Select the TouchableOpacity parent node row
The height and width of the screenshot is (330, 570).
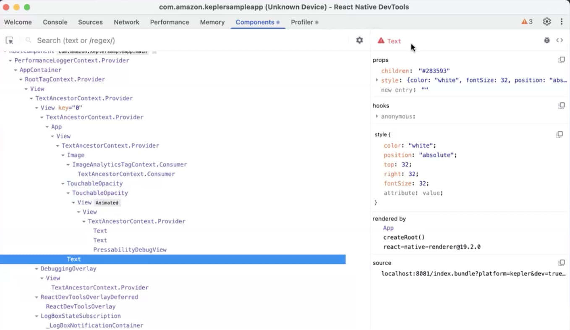[95, 183]
